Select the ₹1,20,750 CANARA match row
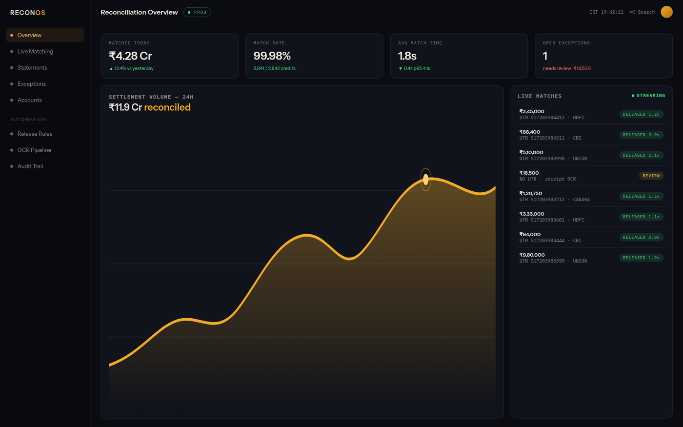 click(591, 196)
